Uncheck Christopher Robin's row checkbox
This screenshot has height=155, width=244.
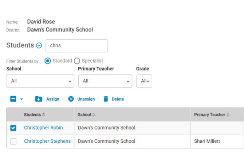click(x=13, y=128)
